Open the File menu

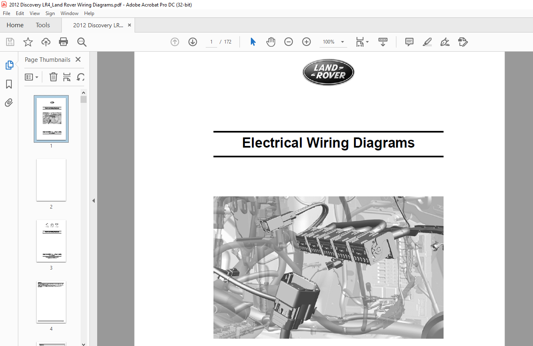(7, 13)
